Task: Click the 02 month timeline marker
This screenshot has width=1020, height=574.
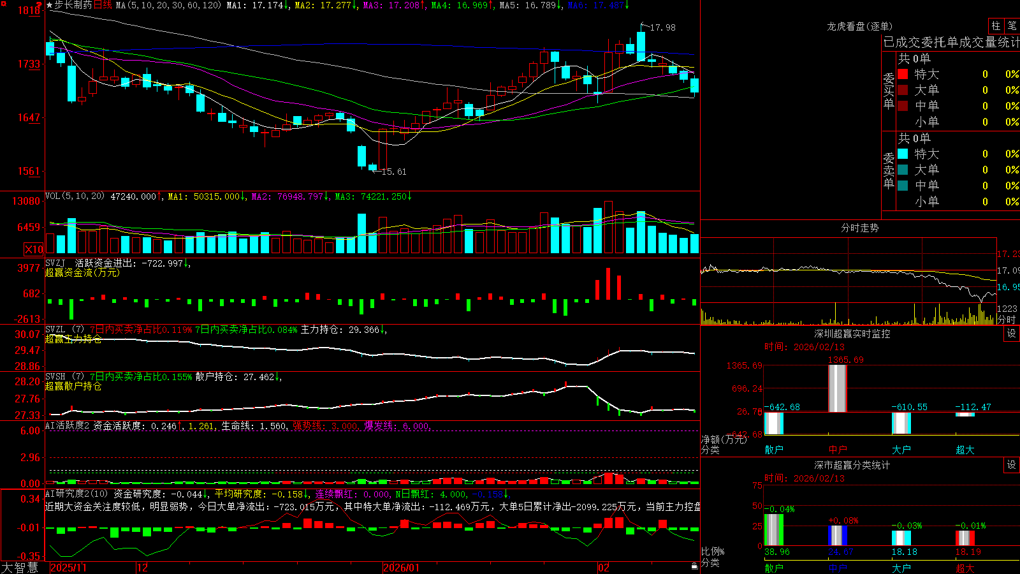Action: tap(604, 568)
